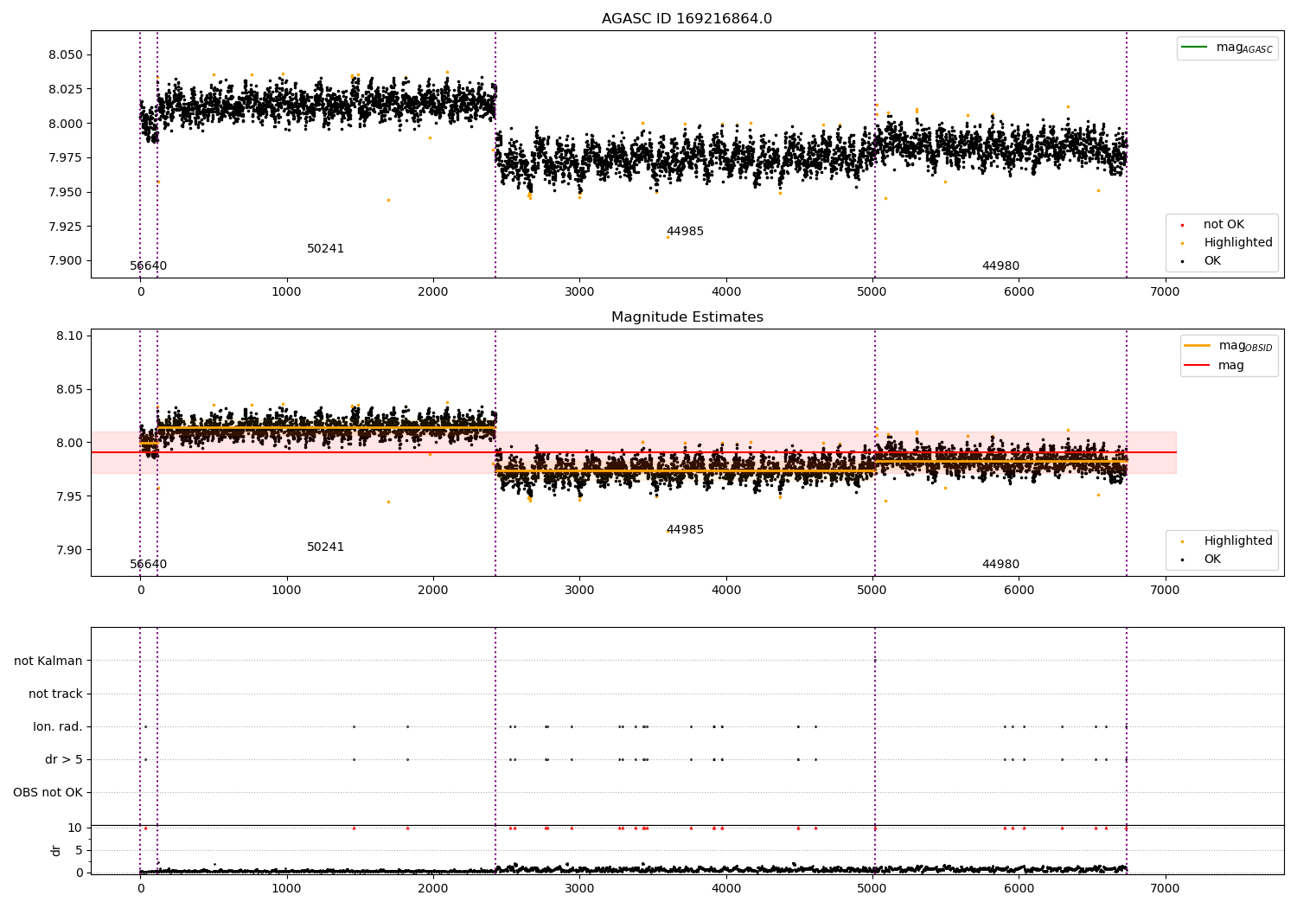Select "OK" in the Magnitude Estimates legend

(x=1212, y=560)
